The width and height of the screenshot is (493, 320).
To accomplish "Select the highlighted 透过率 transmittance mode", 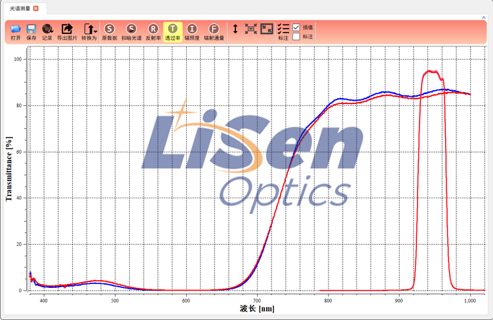I will [x=172, y=32].
